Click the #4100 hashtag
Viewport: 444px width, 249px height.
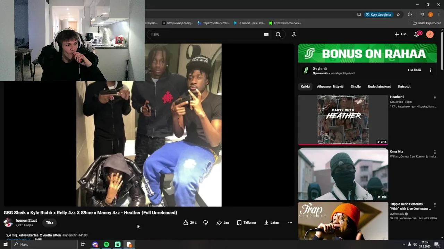pyautogui.click(x=83, y=235)
